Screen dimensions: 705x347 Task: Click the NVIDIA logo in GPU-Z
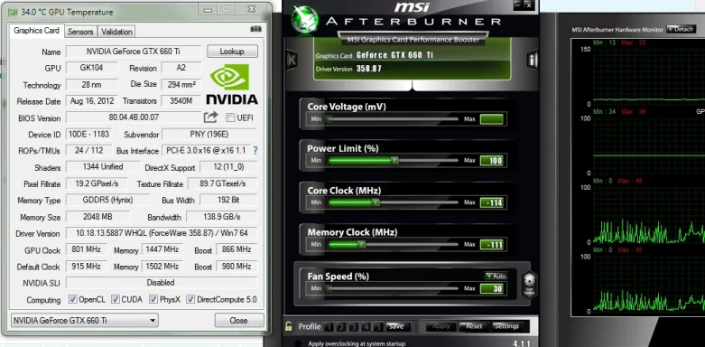[232, 84]
